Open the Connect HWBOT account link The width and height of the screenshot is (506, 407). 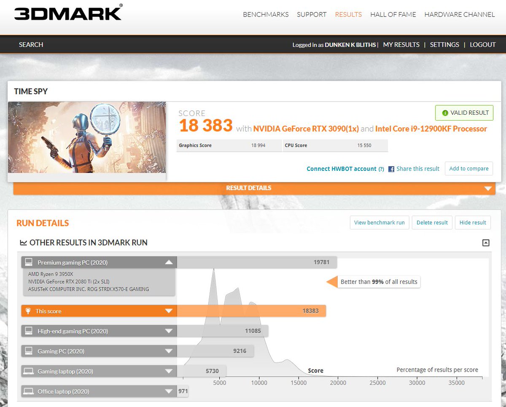coord(342,169)
